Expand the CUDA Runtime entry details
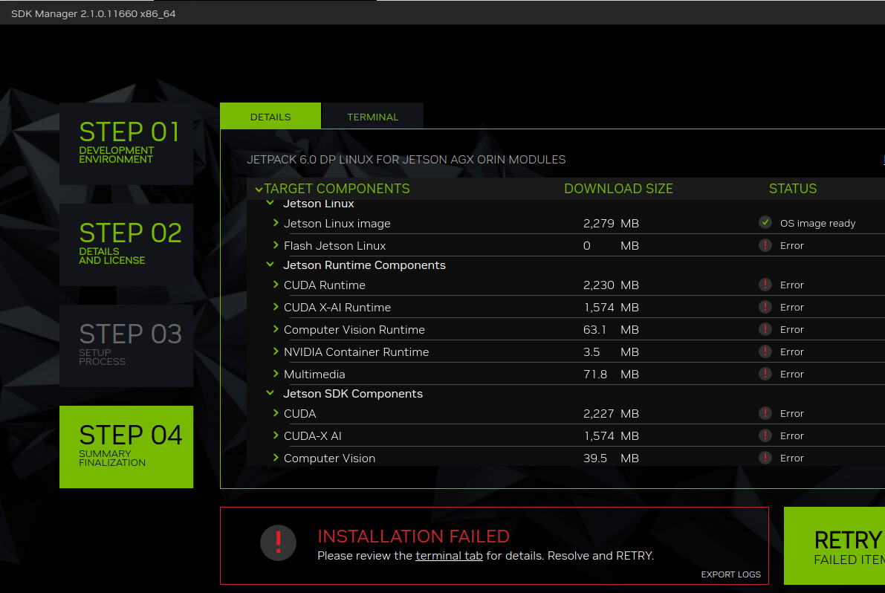Viewport: 885px width, 593px height. [275, 285]
